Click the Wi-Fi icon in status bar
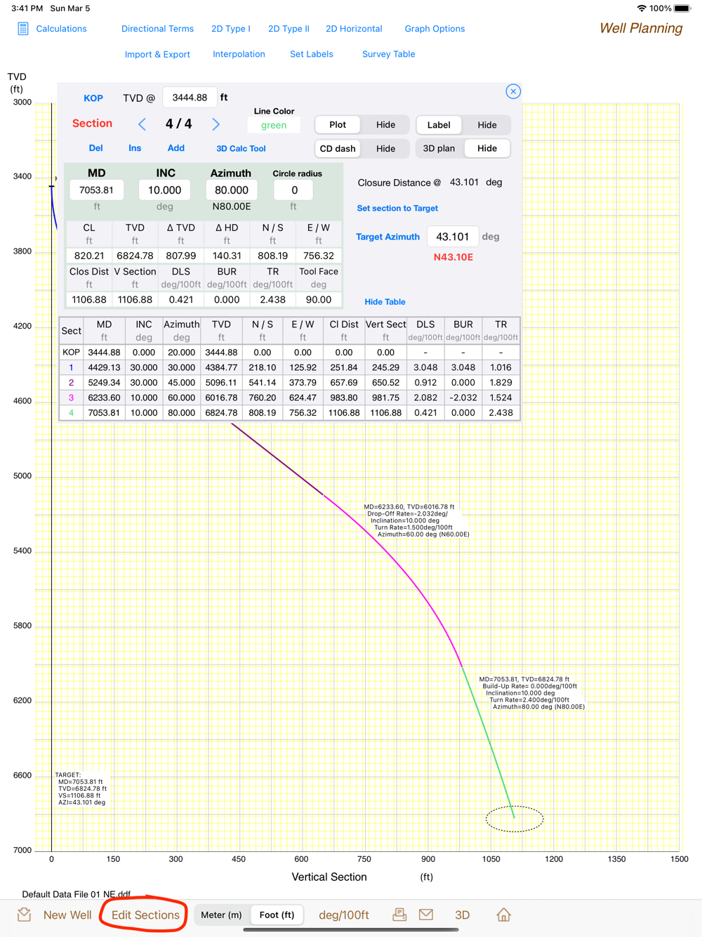 point(641,8)
